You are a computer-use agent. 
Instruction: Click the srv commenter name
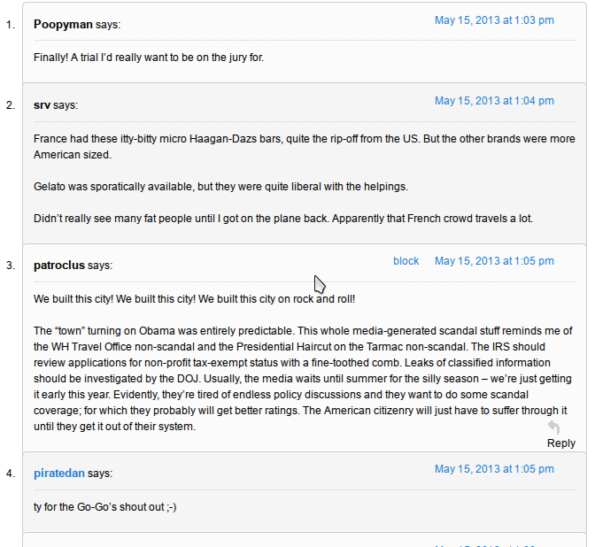point(42,105)
